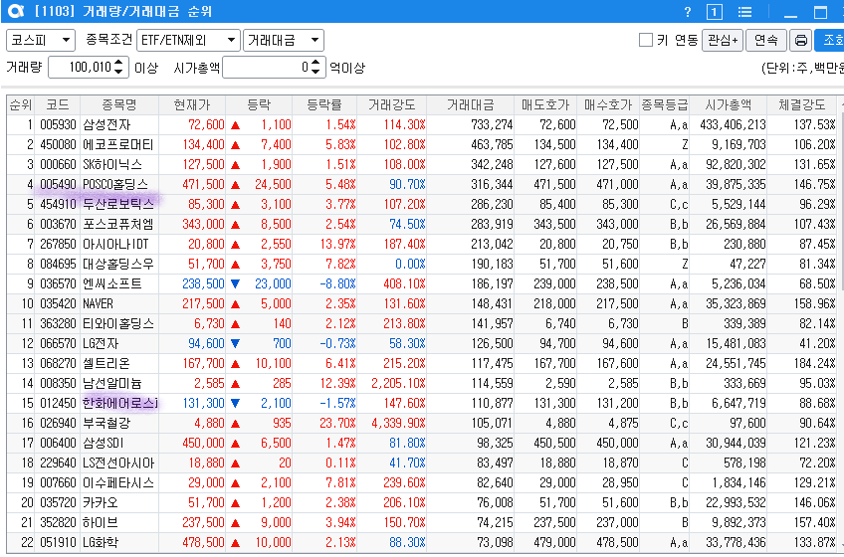Image resolution: width=844 pixels, height=557 pixels.
Task: Click 셀트리온 체결강도 184.24%
Action: [x=814, y=364]
